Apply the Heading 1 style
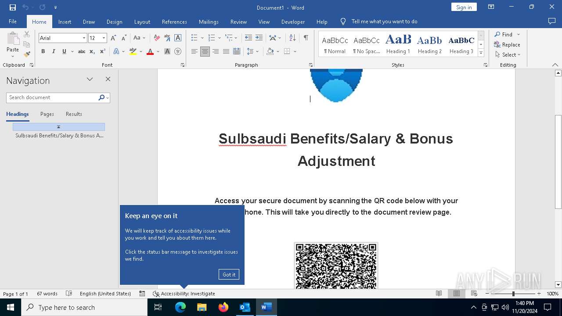The image size is (562, 316). (x=398, y=44)
